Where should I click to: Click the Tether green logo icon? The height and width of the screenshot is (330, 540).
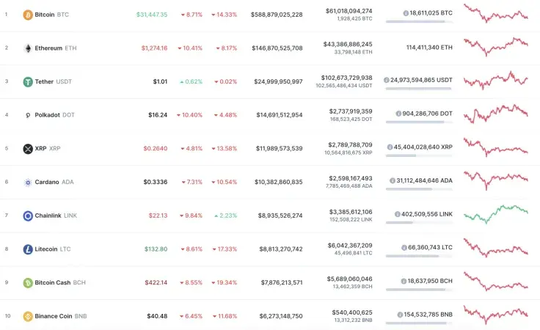(x=28, y=82)
